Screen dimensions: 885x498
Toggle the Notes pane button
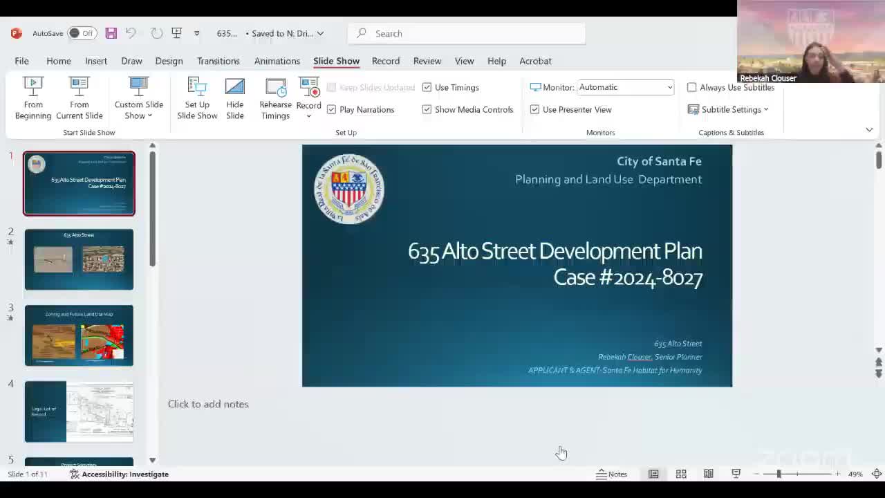pos(612,474)
